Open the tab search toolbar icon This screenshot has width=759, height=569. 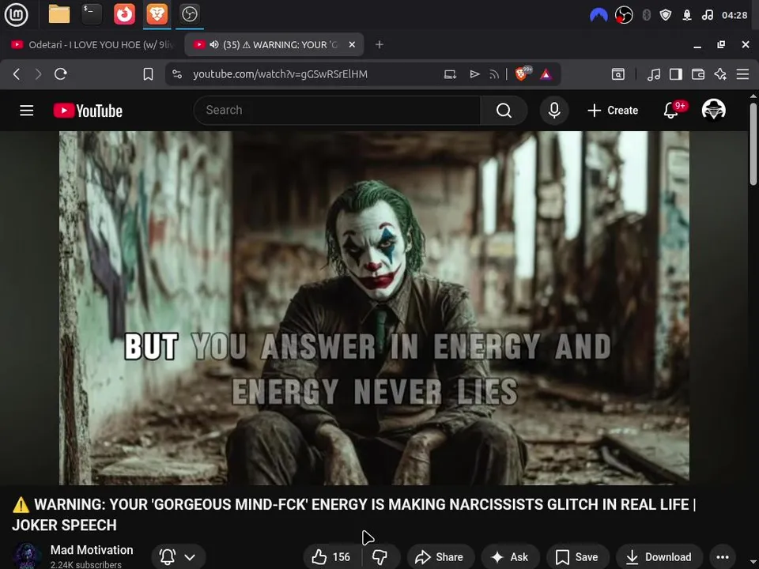tap(618, 74)
